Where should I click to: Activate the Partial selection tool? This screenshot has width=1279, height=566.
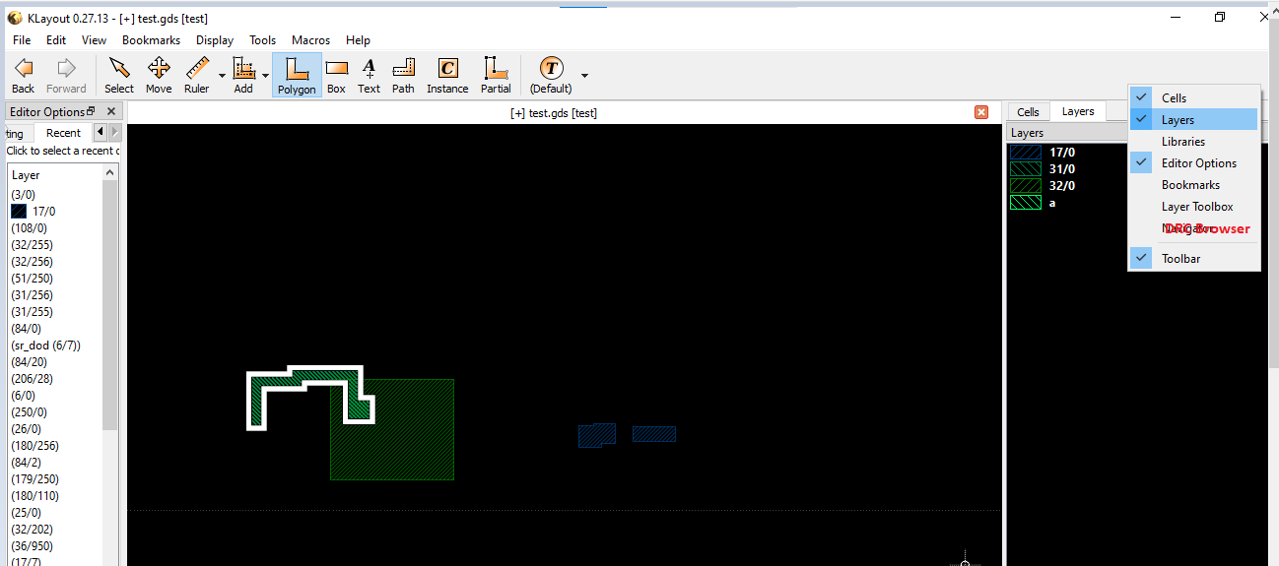496,75
